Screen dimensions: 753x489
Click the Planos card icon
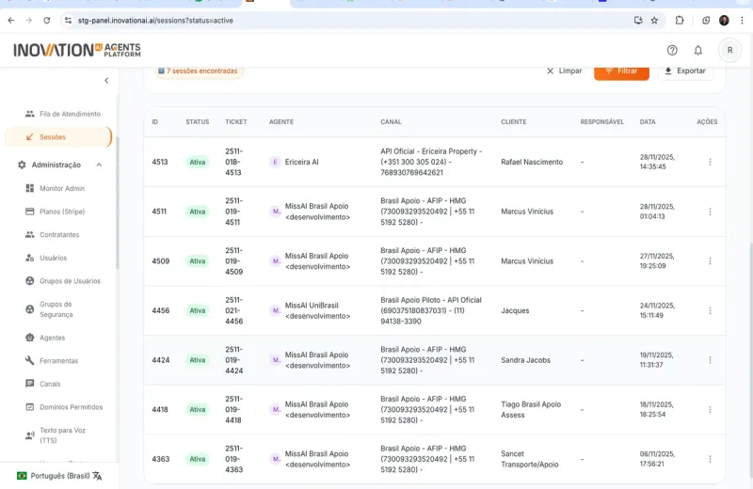click(x=30, y=212)
